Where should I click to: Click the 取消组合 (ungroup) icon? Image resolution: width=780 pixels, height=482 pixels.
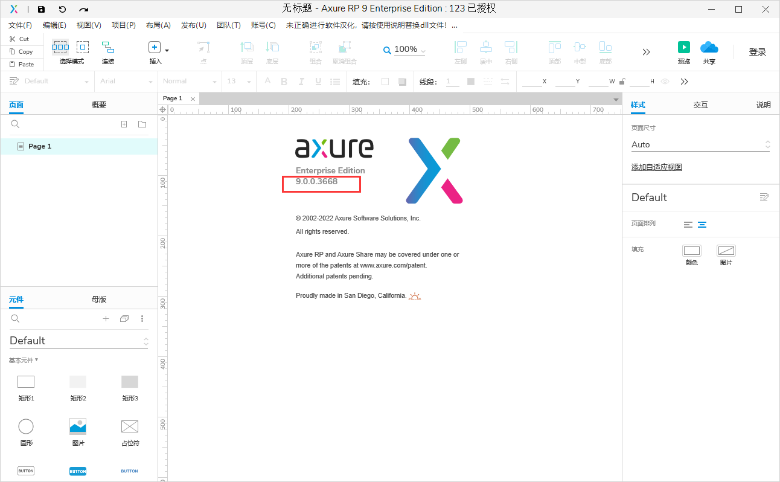344,48
